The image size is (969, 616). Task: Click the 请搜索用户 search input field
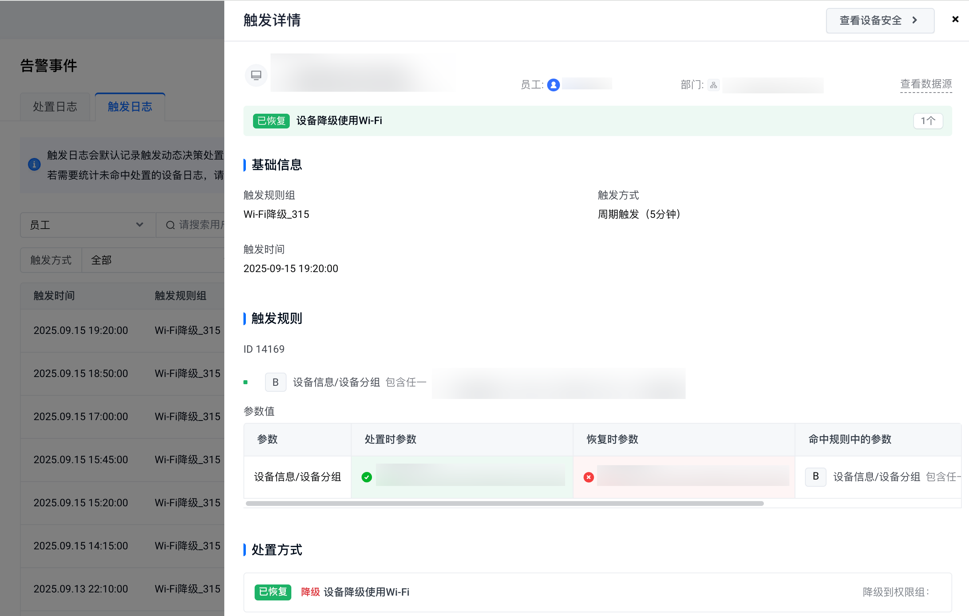(x=200, y=225)
